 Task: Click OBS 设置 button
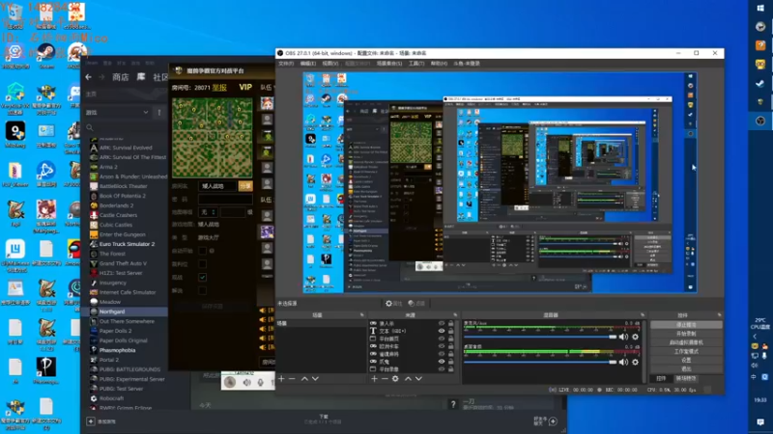(686, 360)
